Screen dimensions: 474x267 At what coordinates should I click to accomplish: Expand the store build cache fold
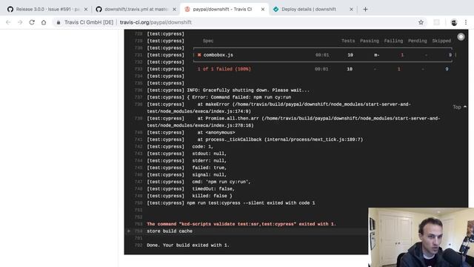pyautogui.click(x=129, y=231)
